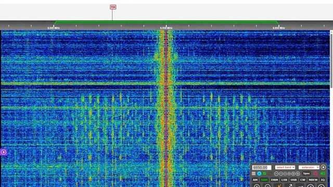Select LSB demodulation mode
The width and height of the screenshot is (333, 187).
pyautogui.click(x=284, y=180)
